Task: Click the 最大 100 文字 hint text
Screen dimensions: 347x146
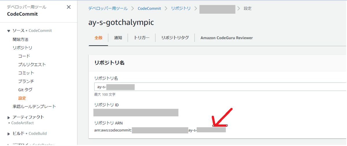Action: [105, 94]
